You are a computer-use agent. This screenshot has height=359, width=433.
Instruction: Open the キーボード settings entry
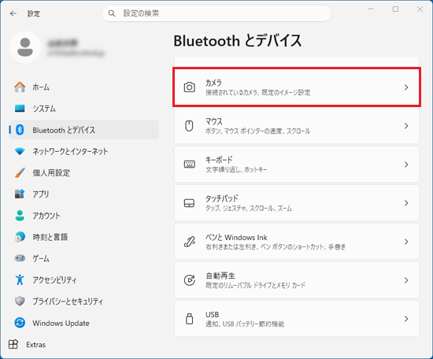pos(297,165)
